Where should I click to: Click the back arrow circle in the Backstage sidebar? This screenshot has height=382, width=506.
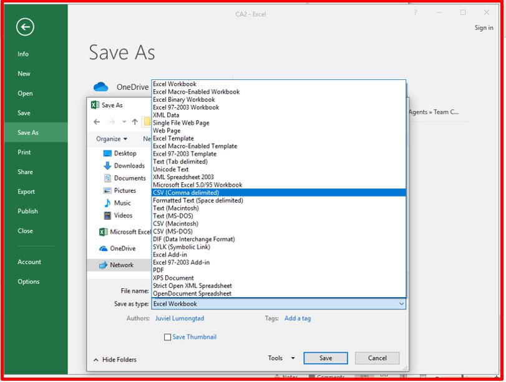(x=25, y=27)
